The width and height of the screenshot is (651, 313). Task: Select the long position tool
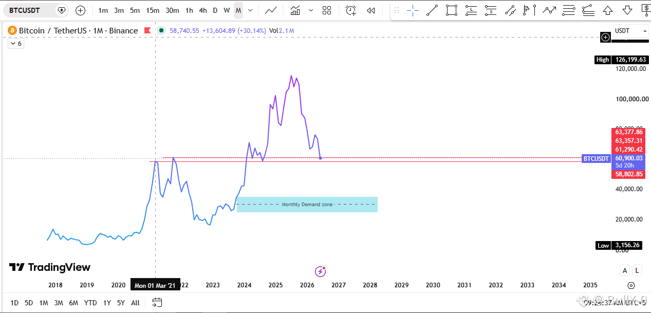471,10
